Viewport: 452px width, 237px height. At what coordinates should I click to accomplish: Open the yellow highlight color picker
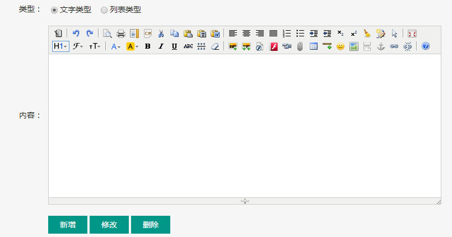132,46
